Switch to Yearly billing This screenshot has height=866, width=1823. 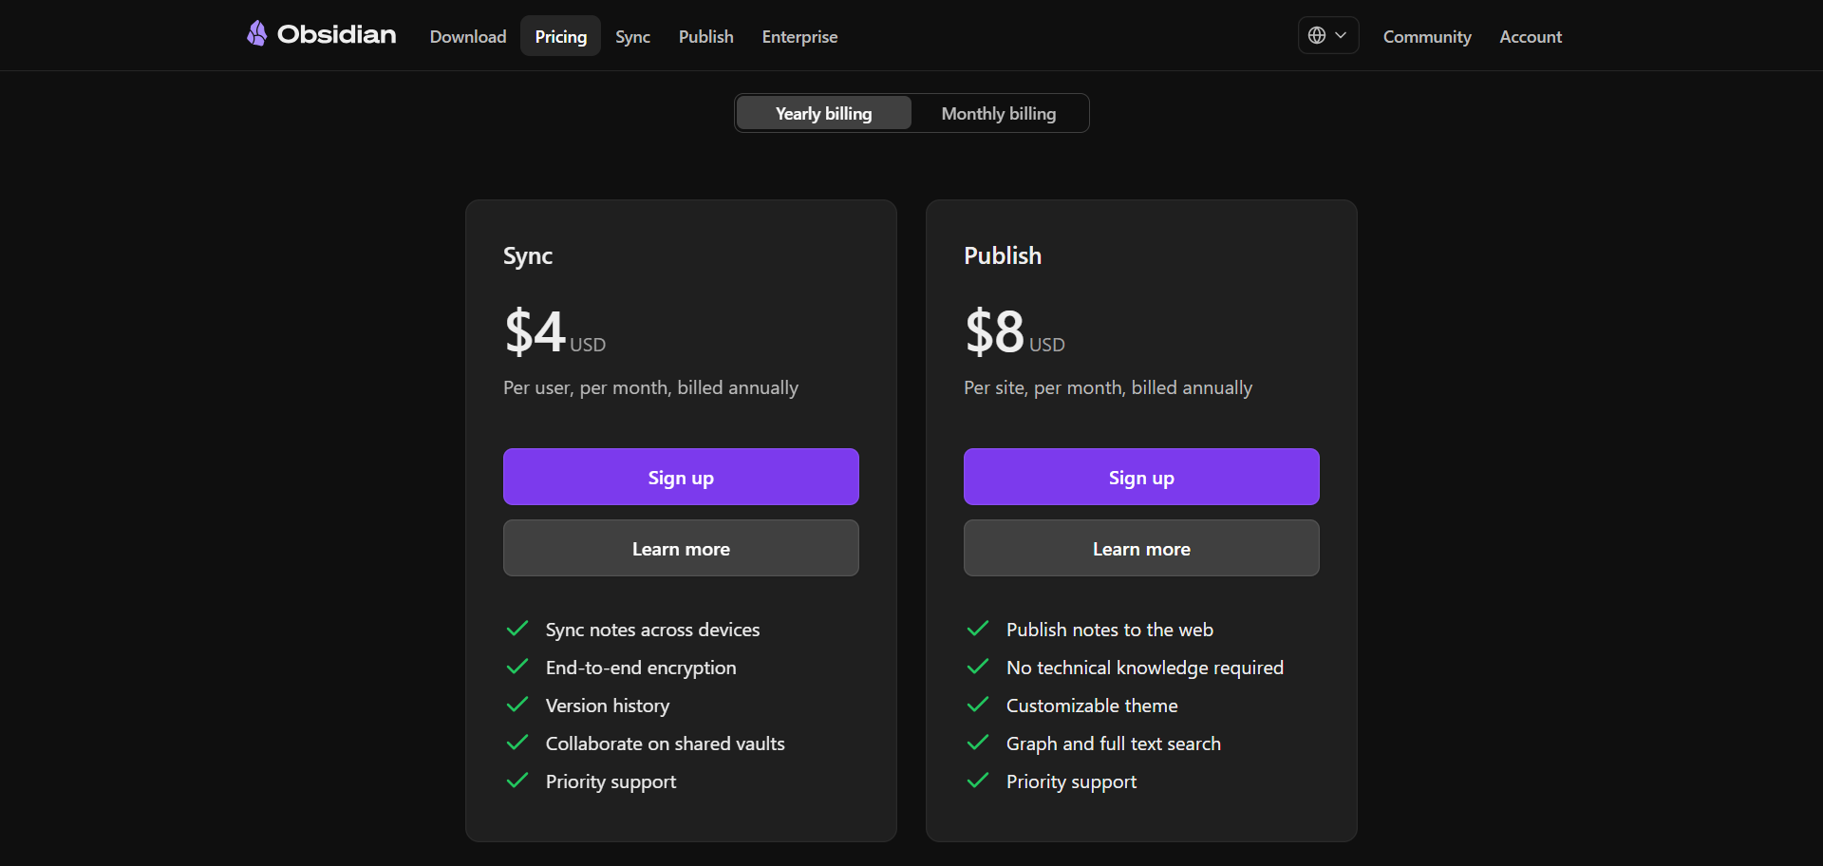[x=823, y=113]
